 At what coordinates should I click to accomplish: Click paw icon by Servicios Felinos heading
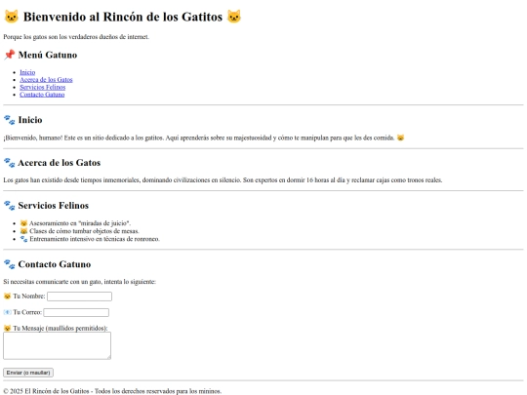tap(10, 205)
